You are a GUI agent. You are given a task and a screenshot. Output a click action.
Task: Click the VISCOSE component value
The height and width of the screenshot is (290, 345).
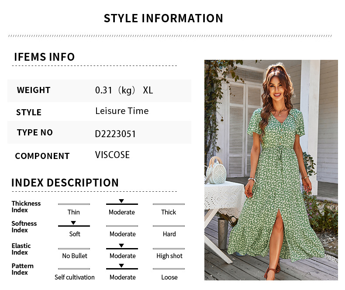(x=112, y=155)
